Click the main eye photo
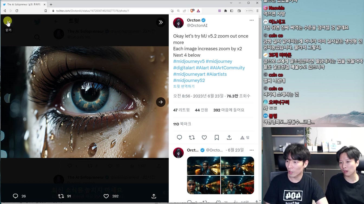This screenshot has height=204, width=364. [x=84, y=102]
